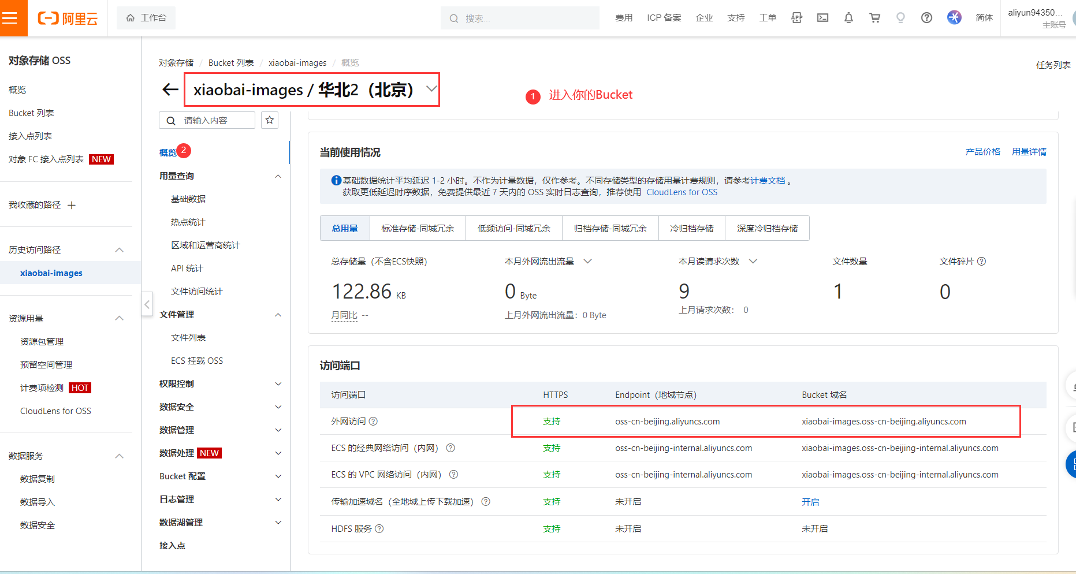
Task: Expand the 数据安全 menu section
Action: pos(278,407)
